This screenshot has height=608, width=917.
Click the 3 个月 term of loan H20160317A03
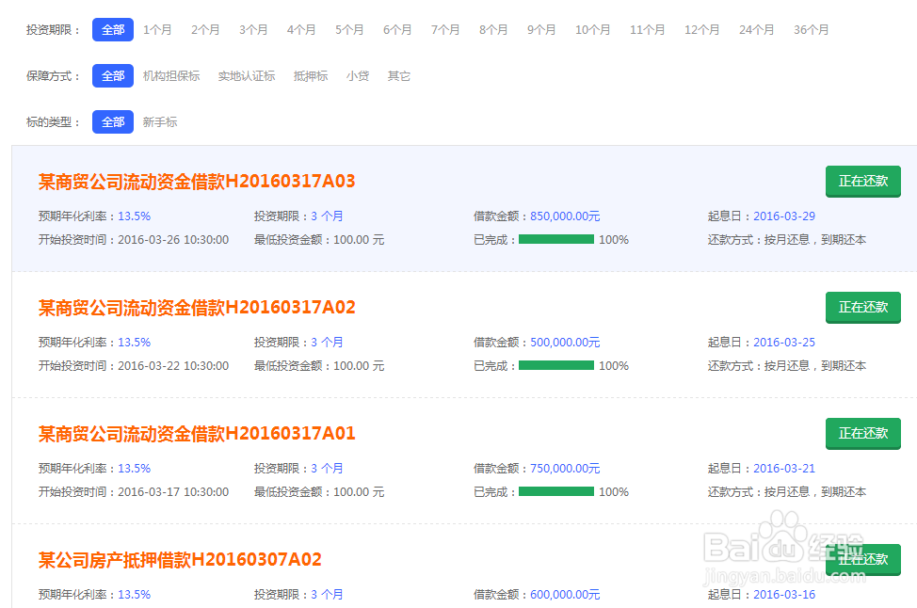point(327,216)
